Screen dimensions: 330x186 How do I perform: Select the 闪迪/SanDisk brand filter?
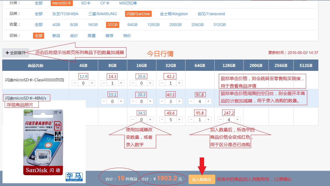click(x=138, y=14)
